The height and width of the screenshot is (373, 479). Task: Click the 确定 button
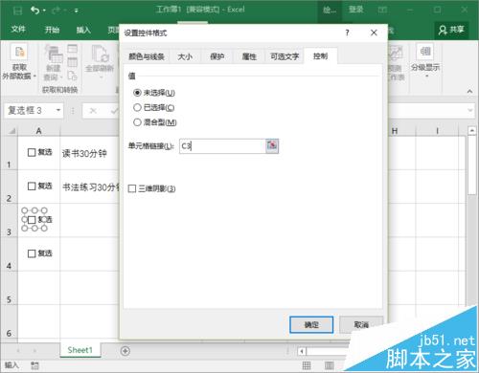[311, 324]
